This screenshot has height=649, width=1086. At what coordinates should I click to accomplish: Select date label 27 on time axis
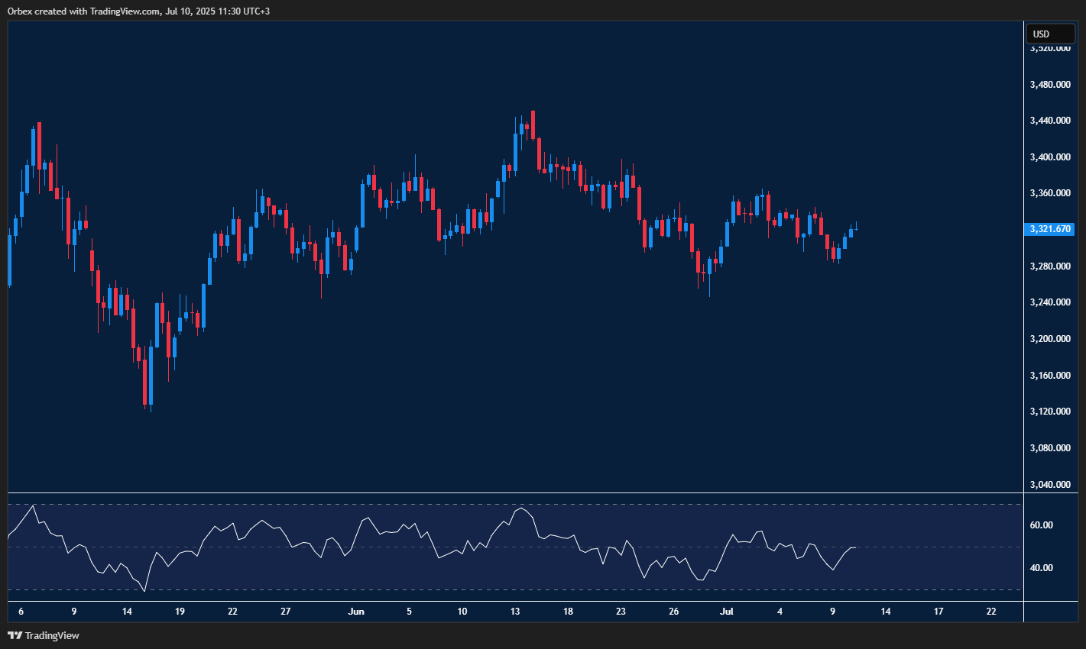285,612
